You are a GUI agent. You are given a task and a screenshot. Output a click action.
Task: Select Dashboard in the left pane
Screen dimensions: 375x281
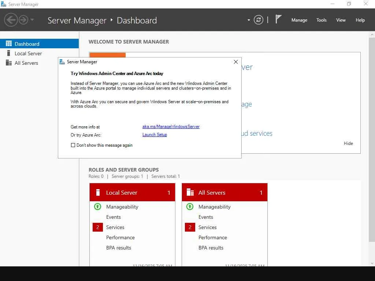[39, 44]
